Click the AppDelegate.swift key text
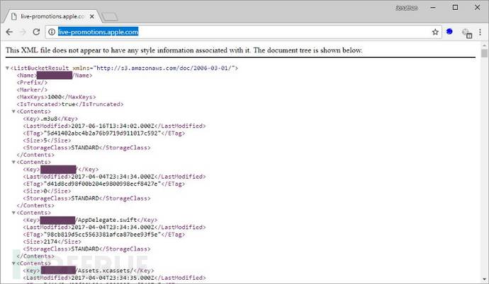This screenshot has width=489, height=284. click(106, 220)
